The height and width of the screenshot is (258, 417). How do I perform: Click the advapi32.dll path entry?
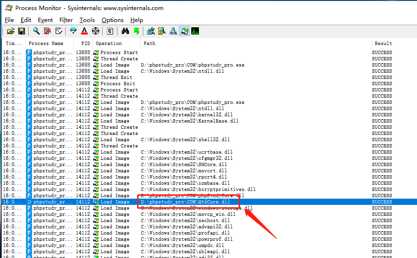pos(187,227)
